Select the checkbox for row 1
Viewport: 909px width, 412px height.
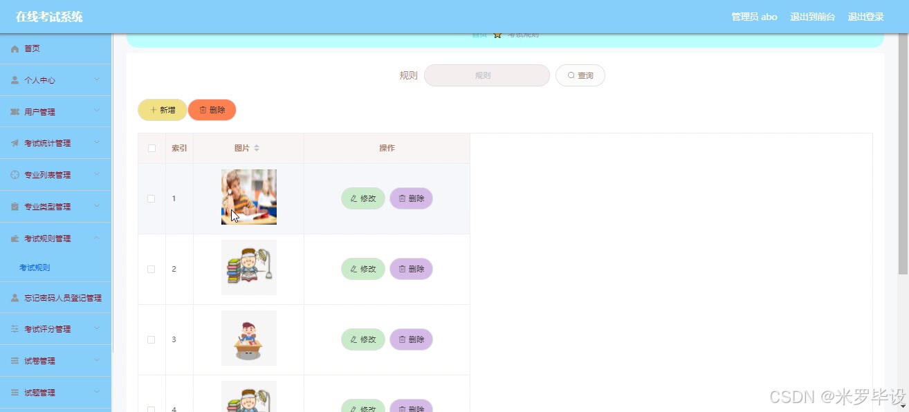point(151,198)
